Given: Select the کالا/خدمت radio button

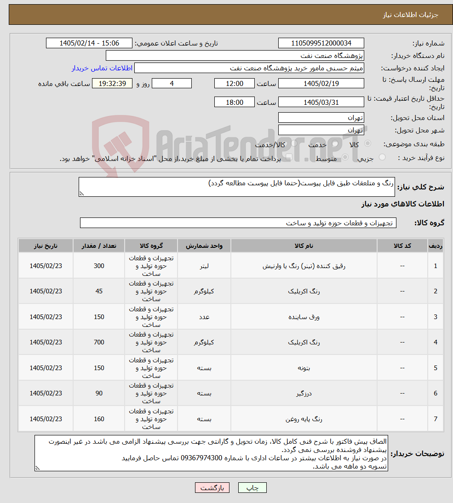Looking at the screenshot, I should [294, 143].
